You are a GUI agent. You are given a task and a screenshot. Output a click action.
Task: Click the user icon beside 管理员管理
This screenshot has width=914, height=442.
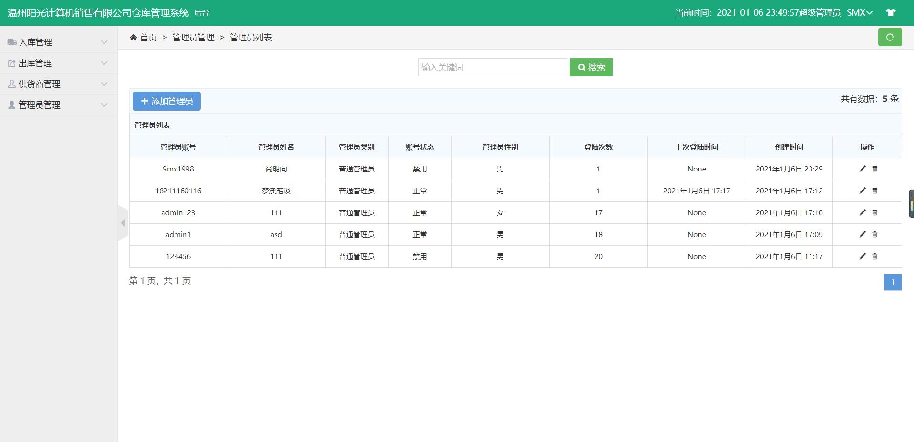[x=12, y=105]
